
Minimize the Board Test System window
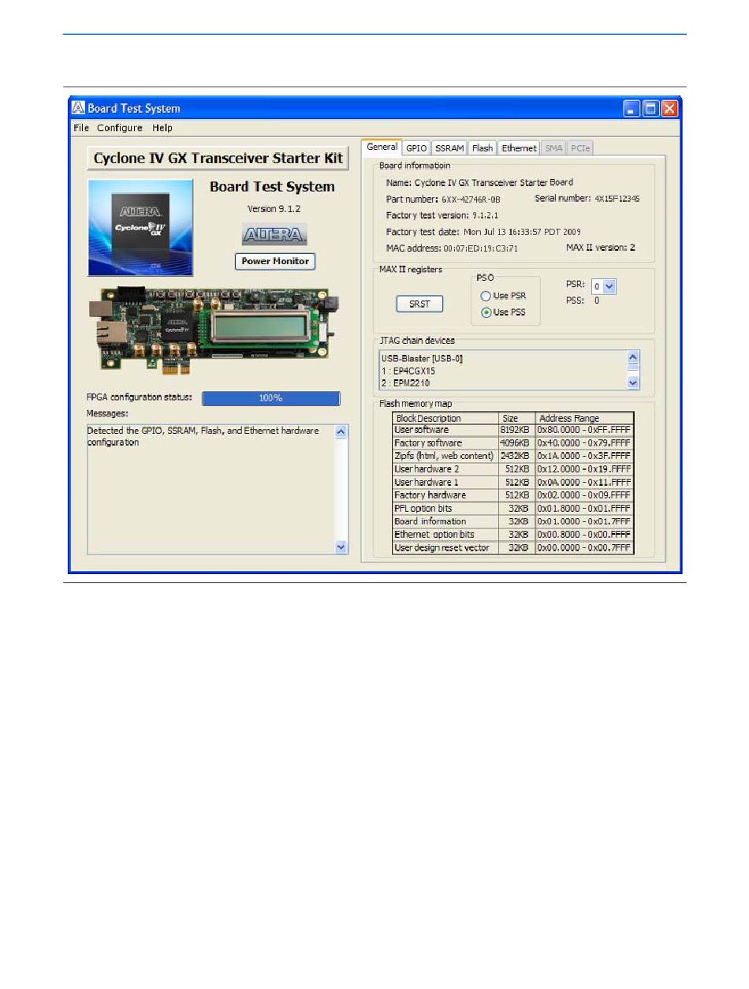pos(631,109)
